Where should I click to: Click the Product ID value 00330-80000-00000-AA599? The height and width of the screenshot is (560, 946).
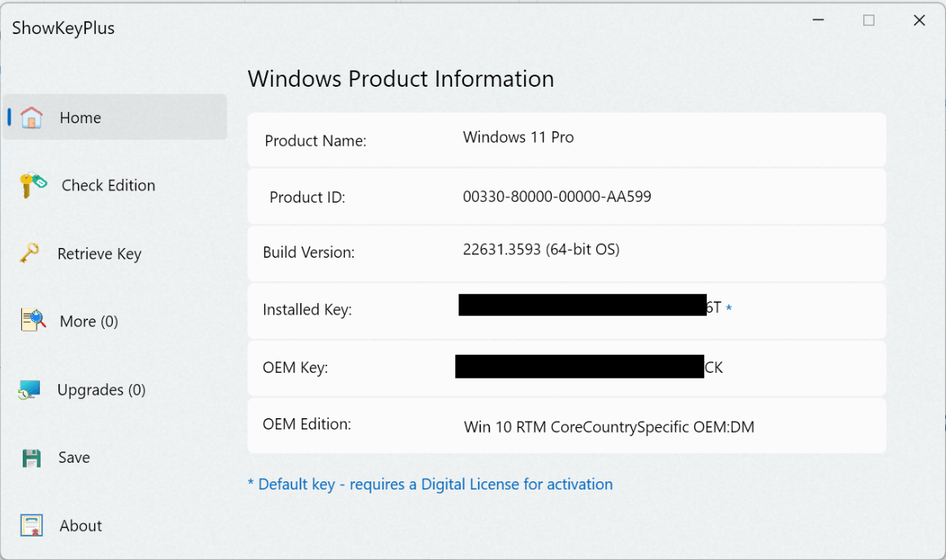[557, 196]
